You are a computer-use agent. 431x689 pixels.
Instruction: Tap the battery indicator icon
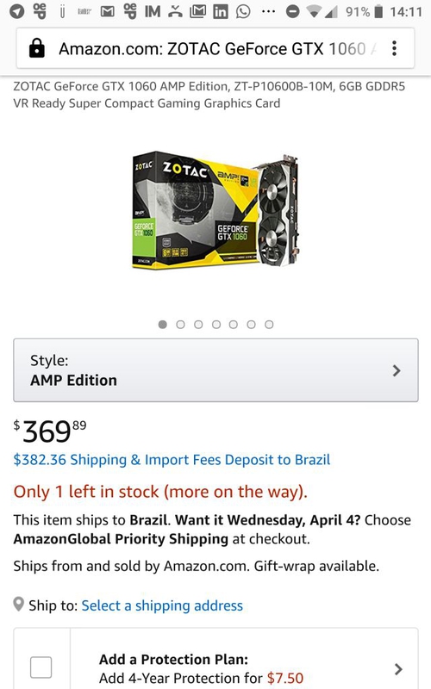pyautogui.click(x=378, y=11)
